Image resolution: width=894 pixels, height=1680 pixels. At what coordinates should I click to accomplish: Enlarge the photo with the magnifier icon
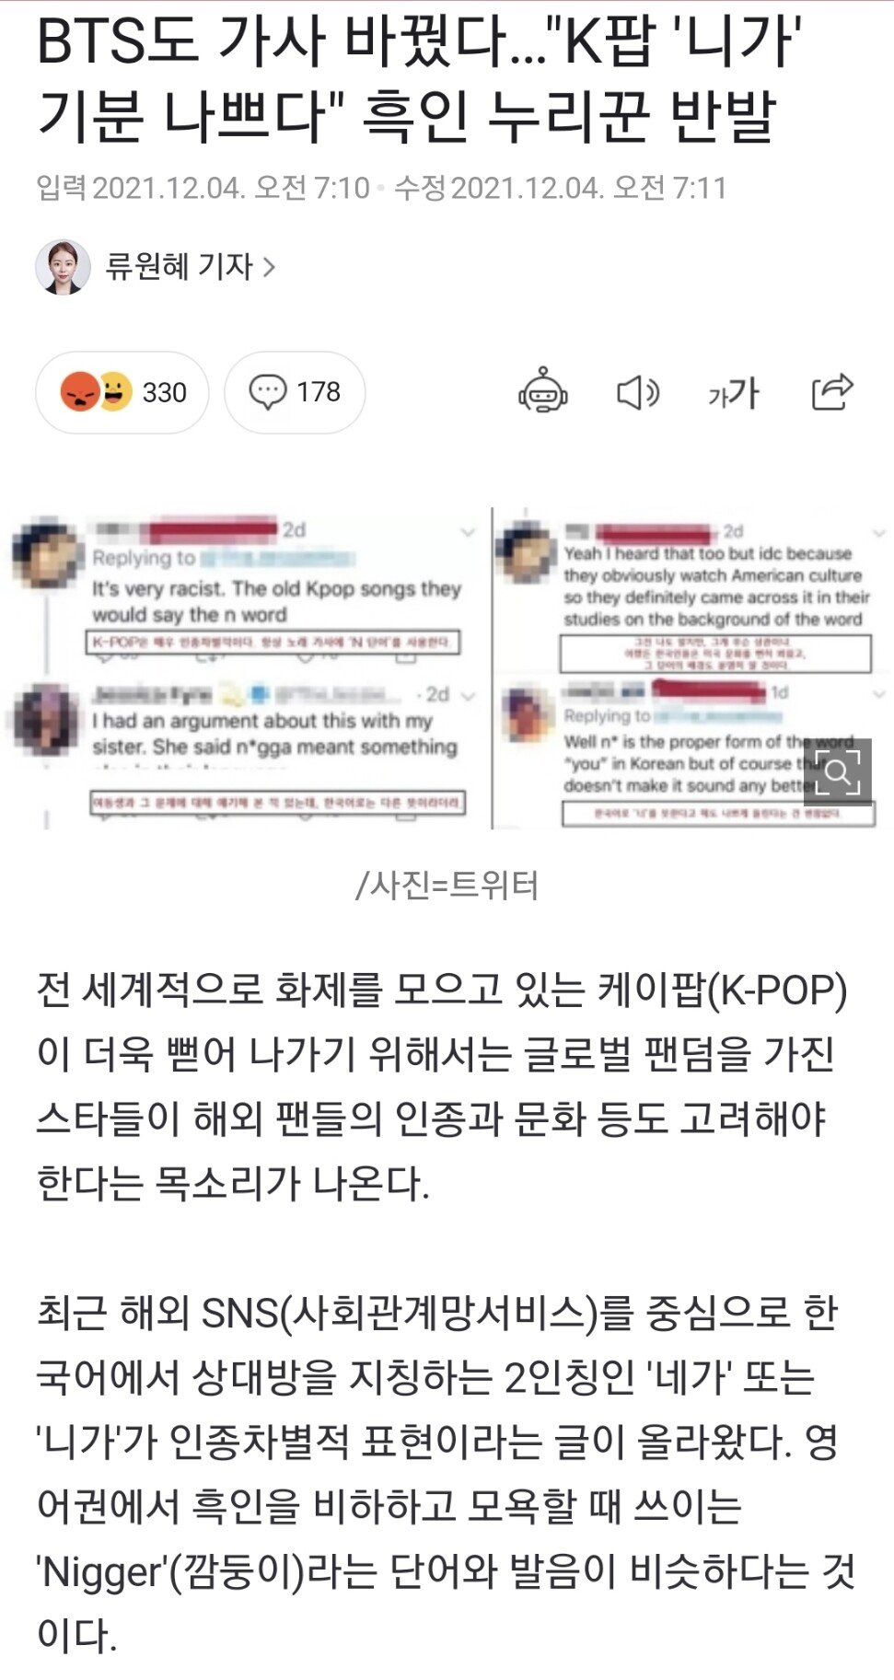point(838,771)
